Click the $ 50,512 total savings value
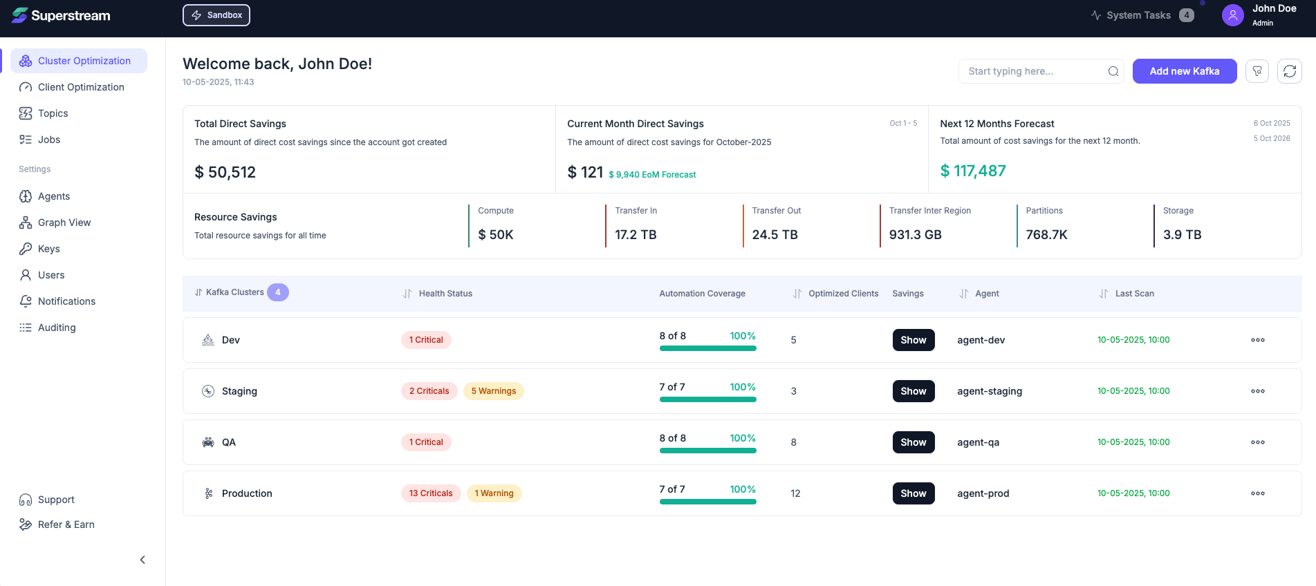 click(x=225, y=172)
